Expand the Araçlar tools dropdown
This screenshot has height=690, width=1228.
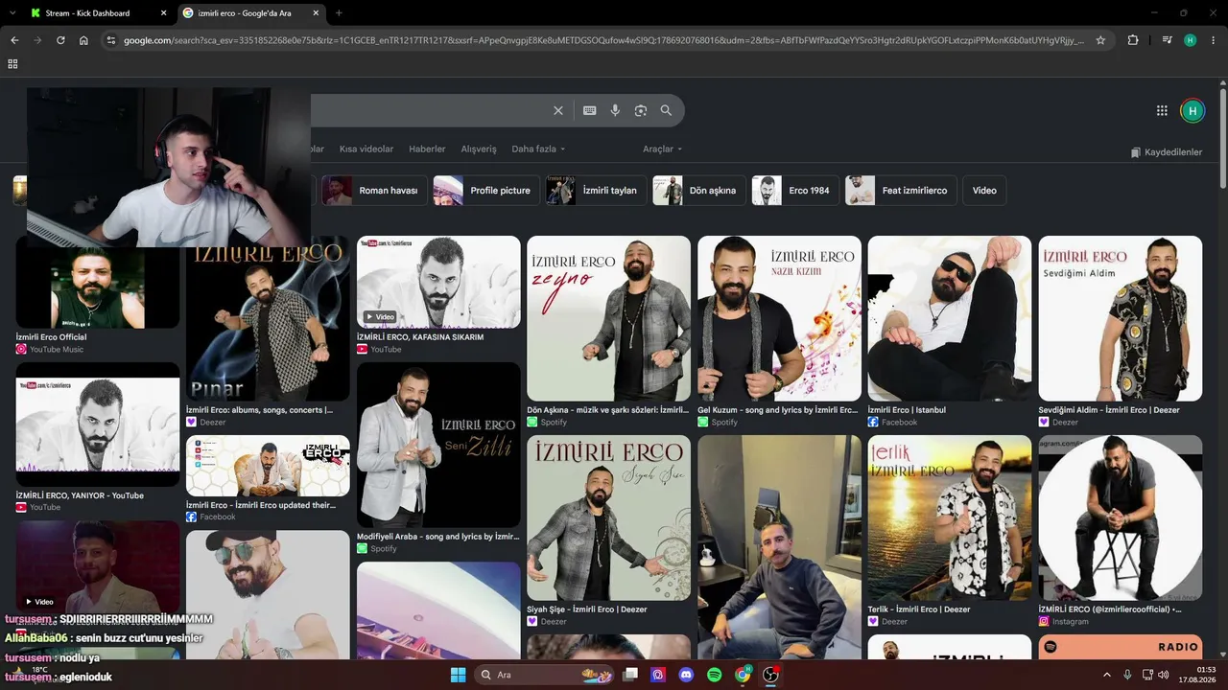662,149
